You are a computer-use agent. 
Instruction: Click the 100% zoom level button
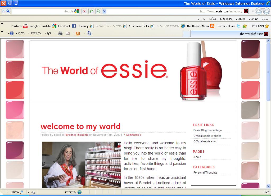click(x=17, y=192)
